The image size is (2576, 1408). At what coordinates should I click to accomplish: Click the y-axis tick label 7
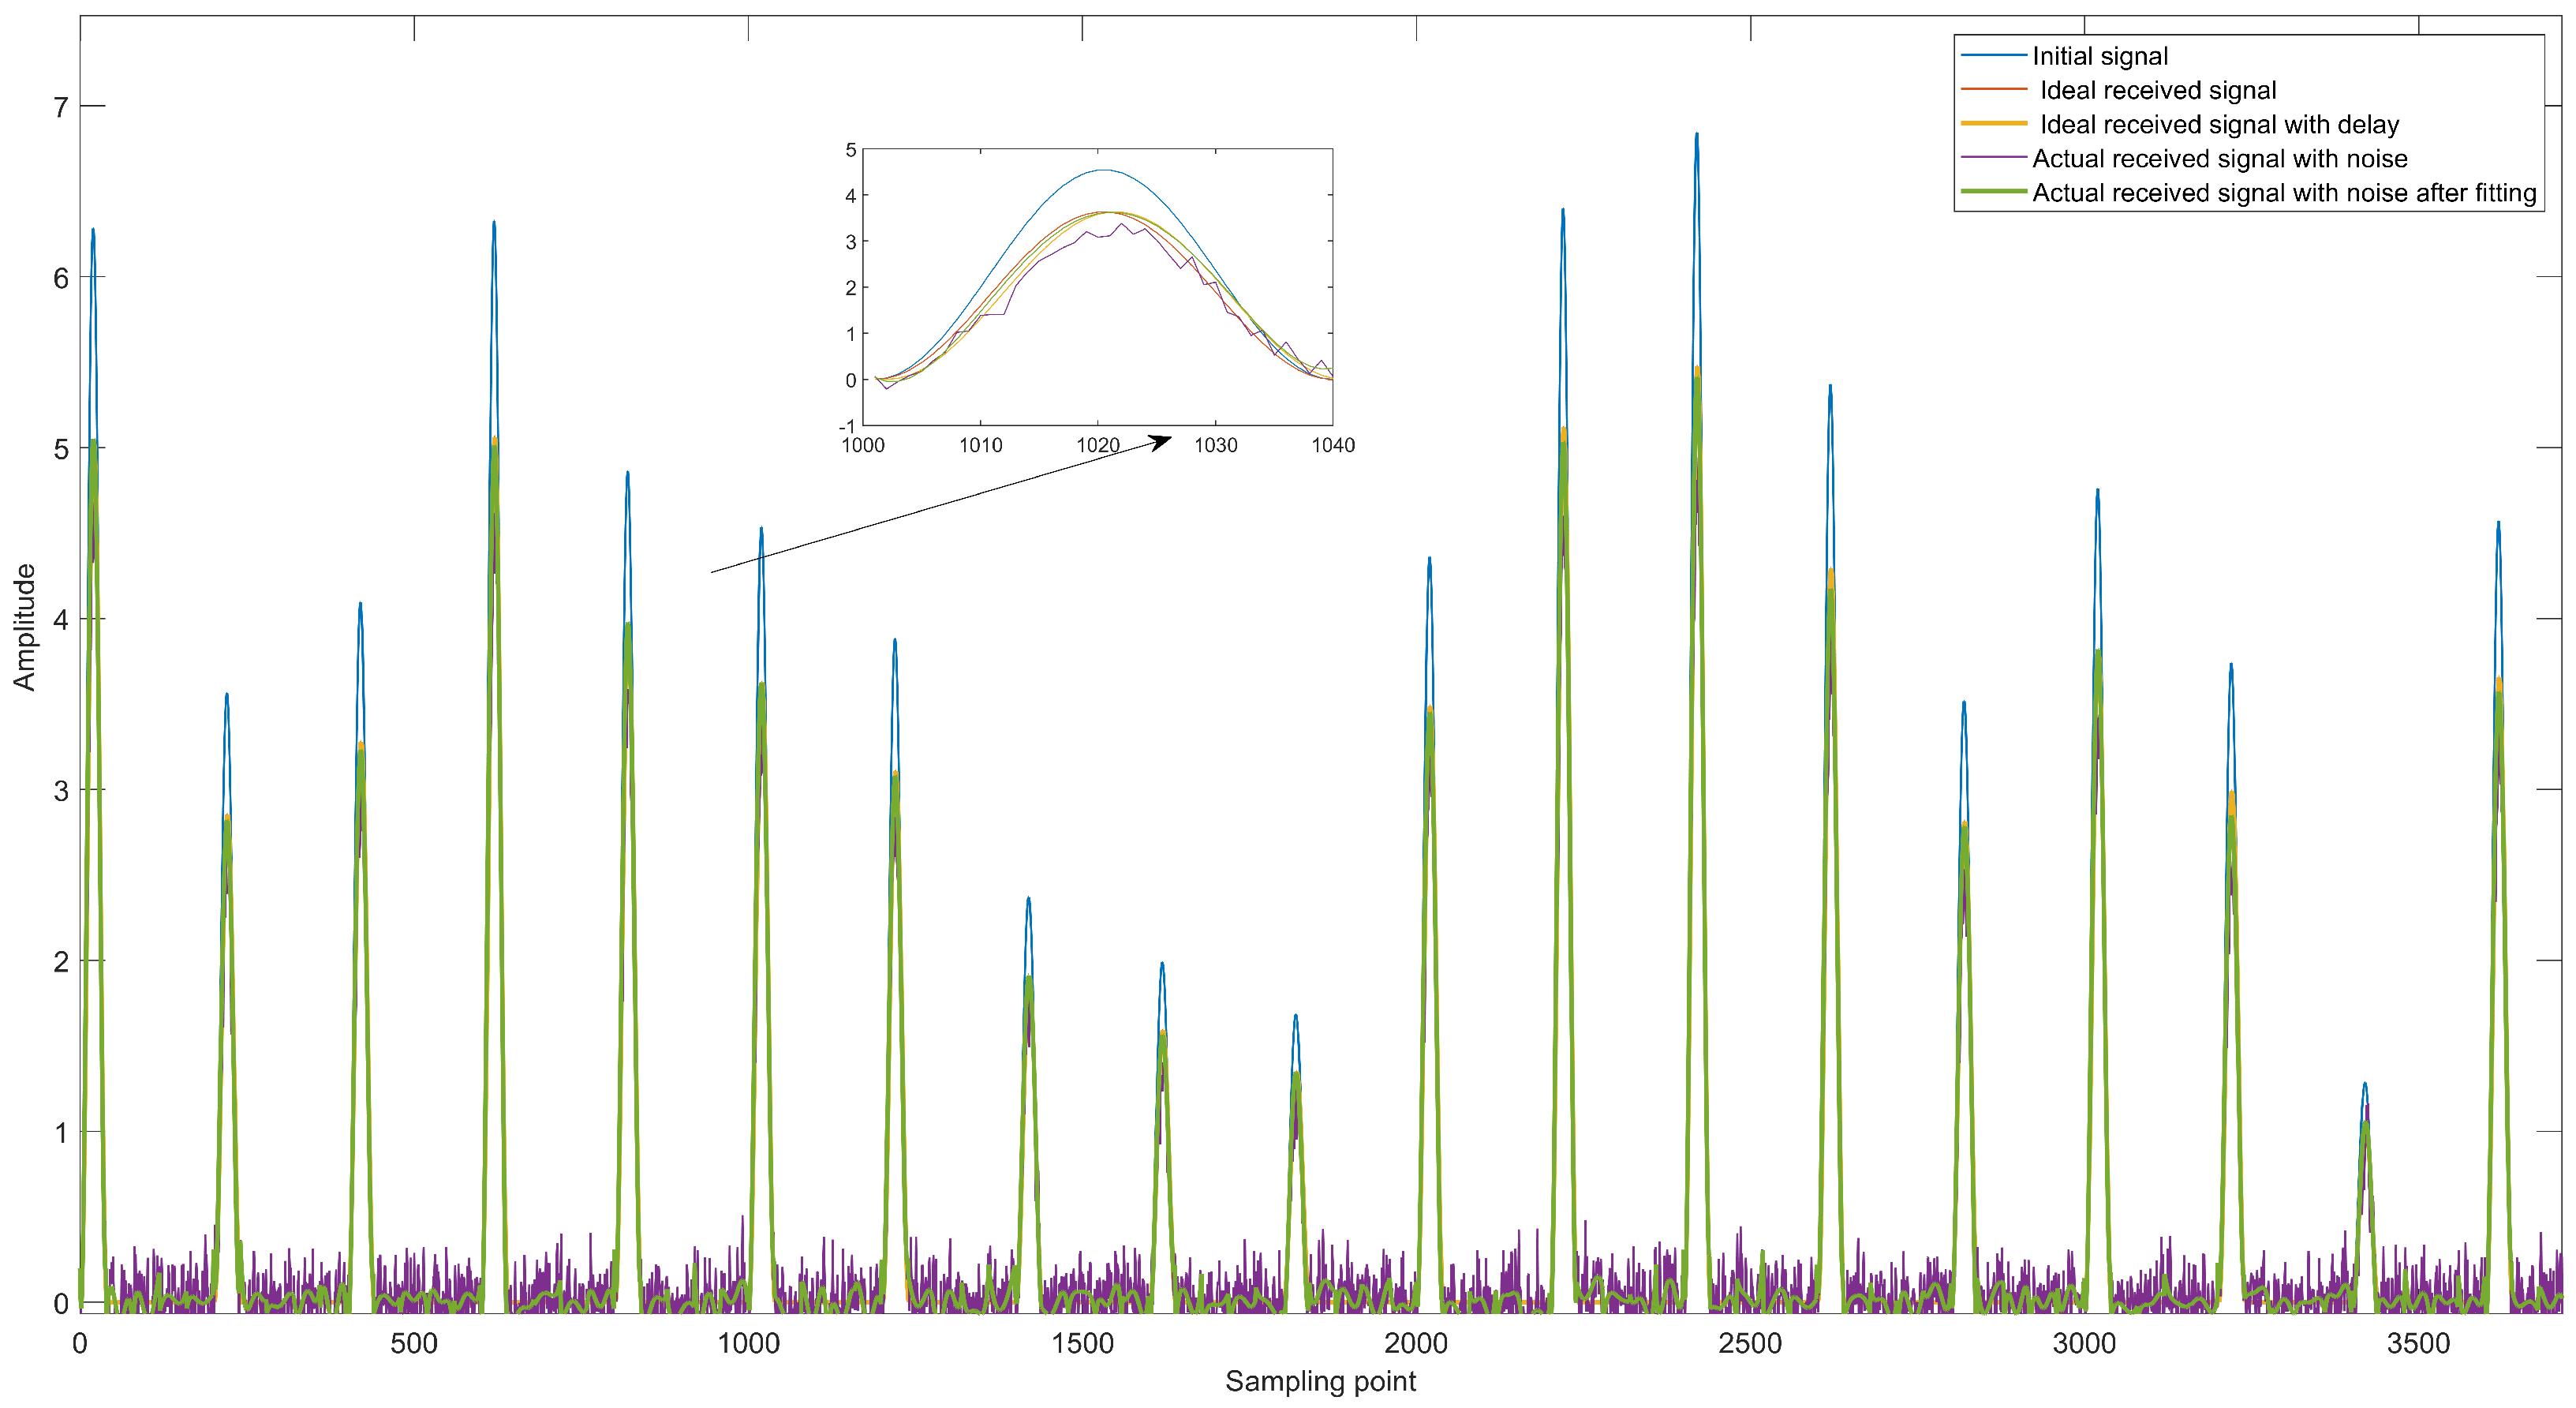pos(61,107)
